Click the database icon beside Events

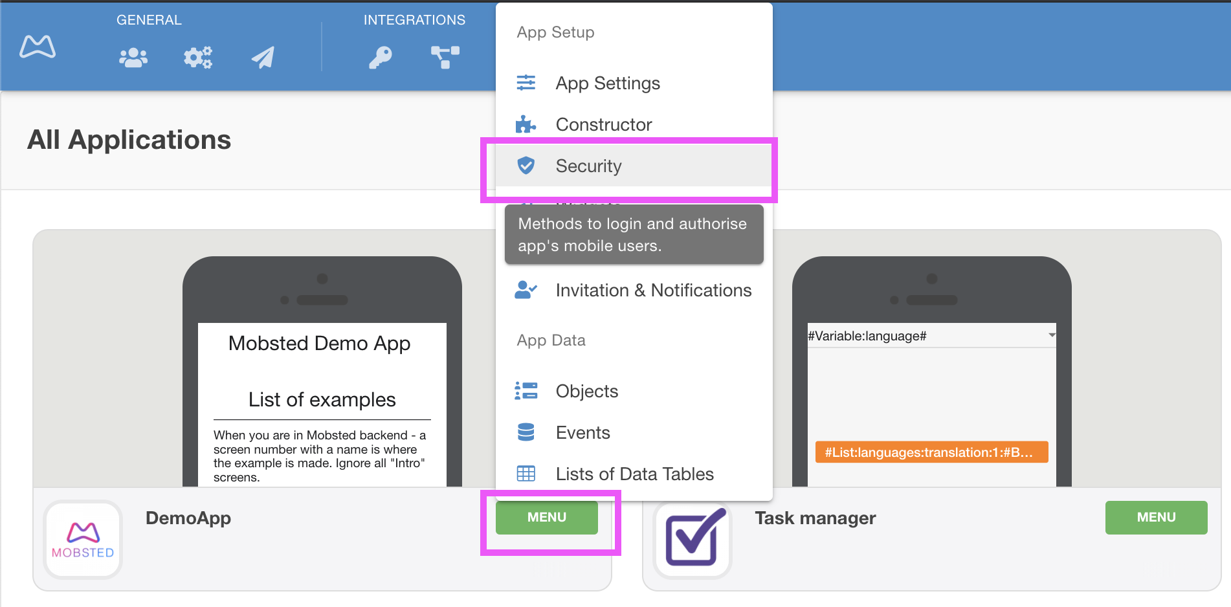[x=526, y=432]
